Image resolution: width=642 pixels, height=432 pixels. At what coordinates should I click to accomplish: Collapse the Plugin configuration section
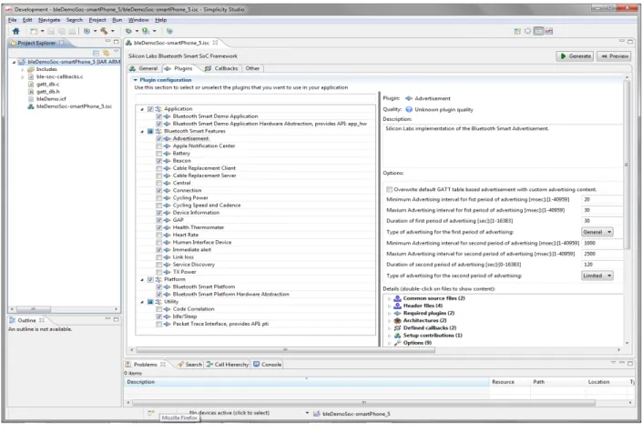[136, 80]
